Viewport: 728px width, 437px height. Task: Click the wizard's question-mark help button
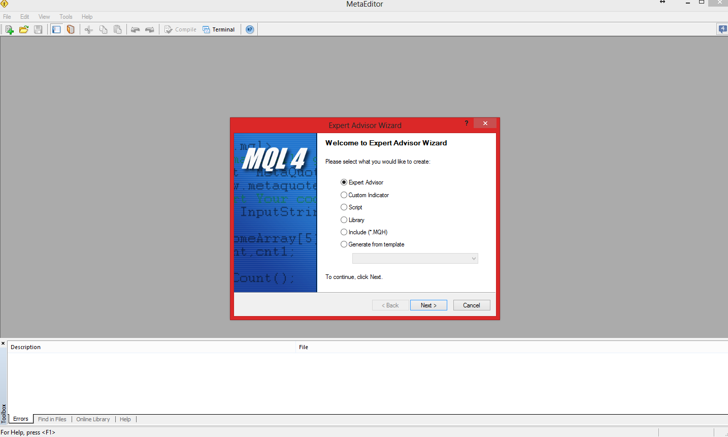click(467, 123)
